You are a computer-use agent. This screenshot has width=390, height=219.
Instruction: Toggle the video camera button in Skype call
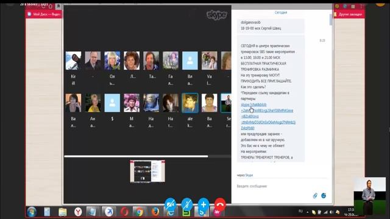[x=171, y=204]
